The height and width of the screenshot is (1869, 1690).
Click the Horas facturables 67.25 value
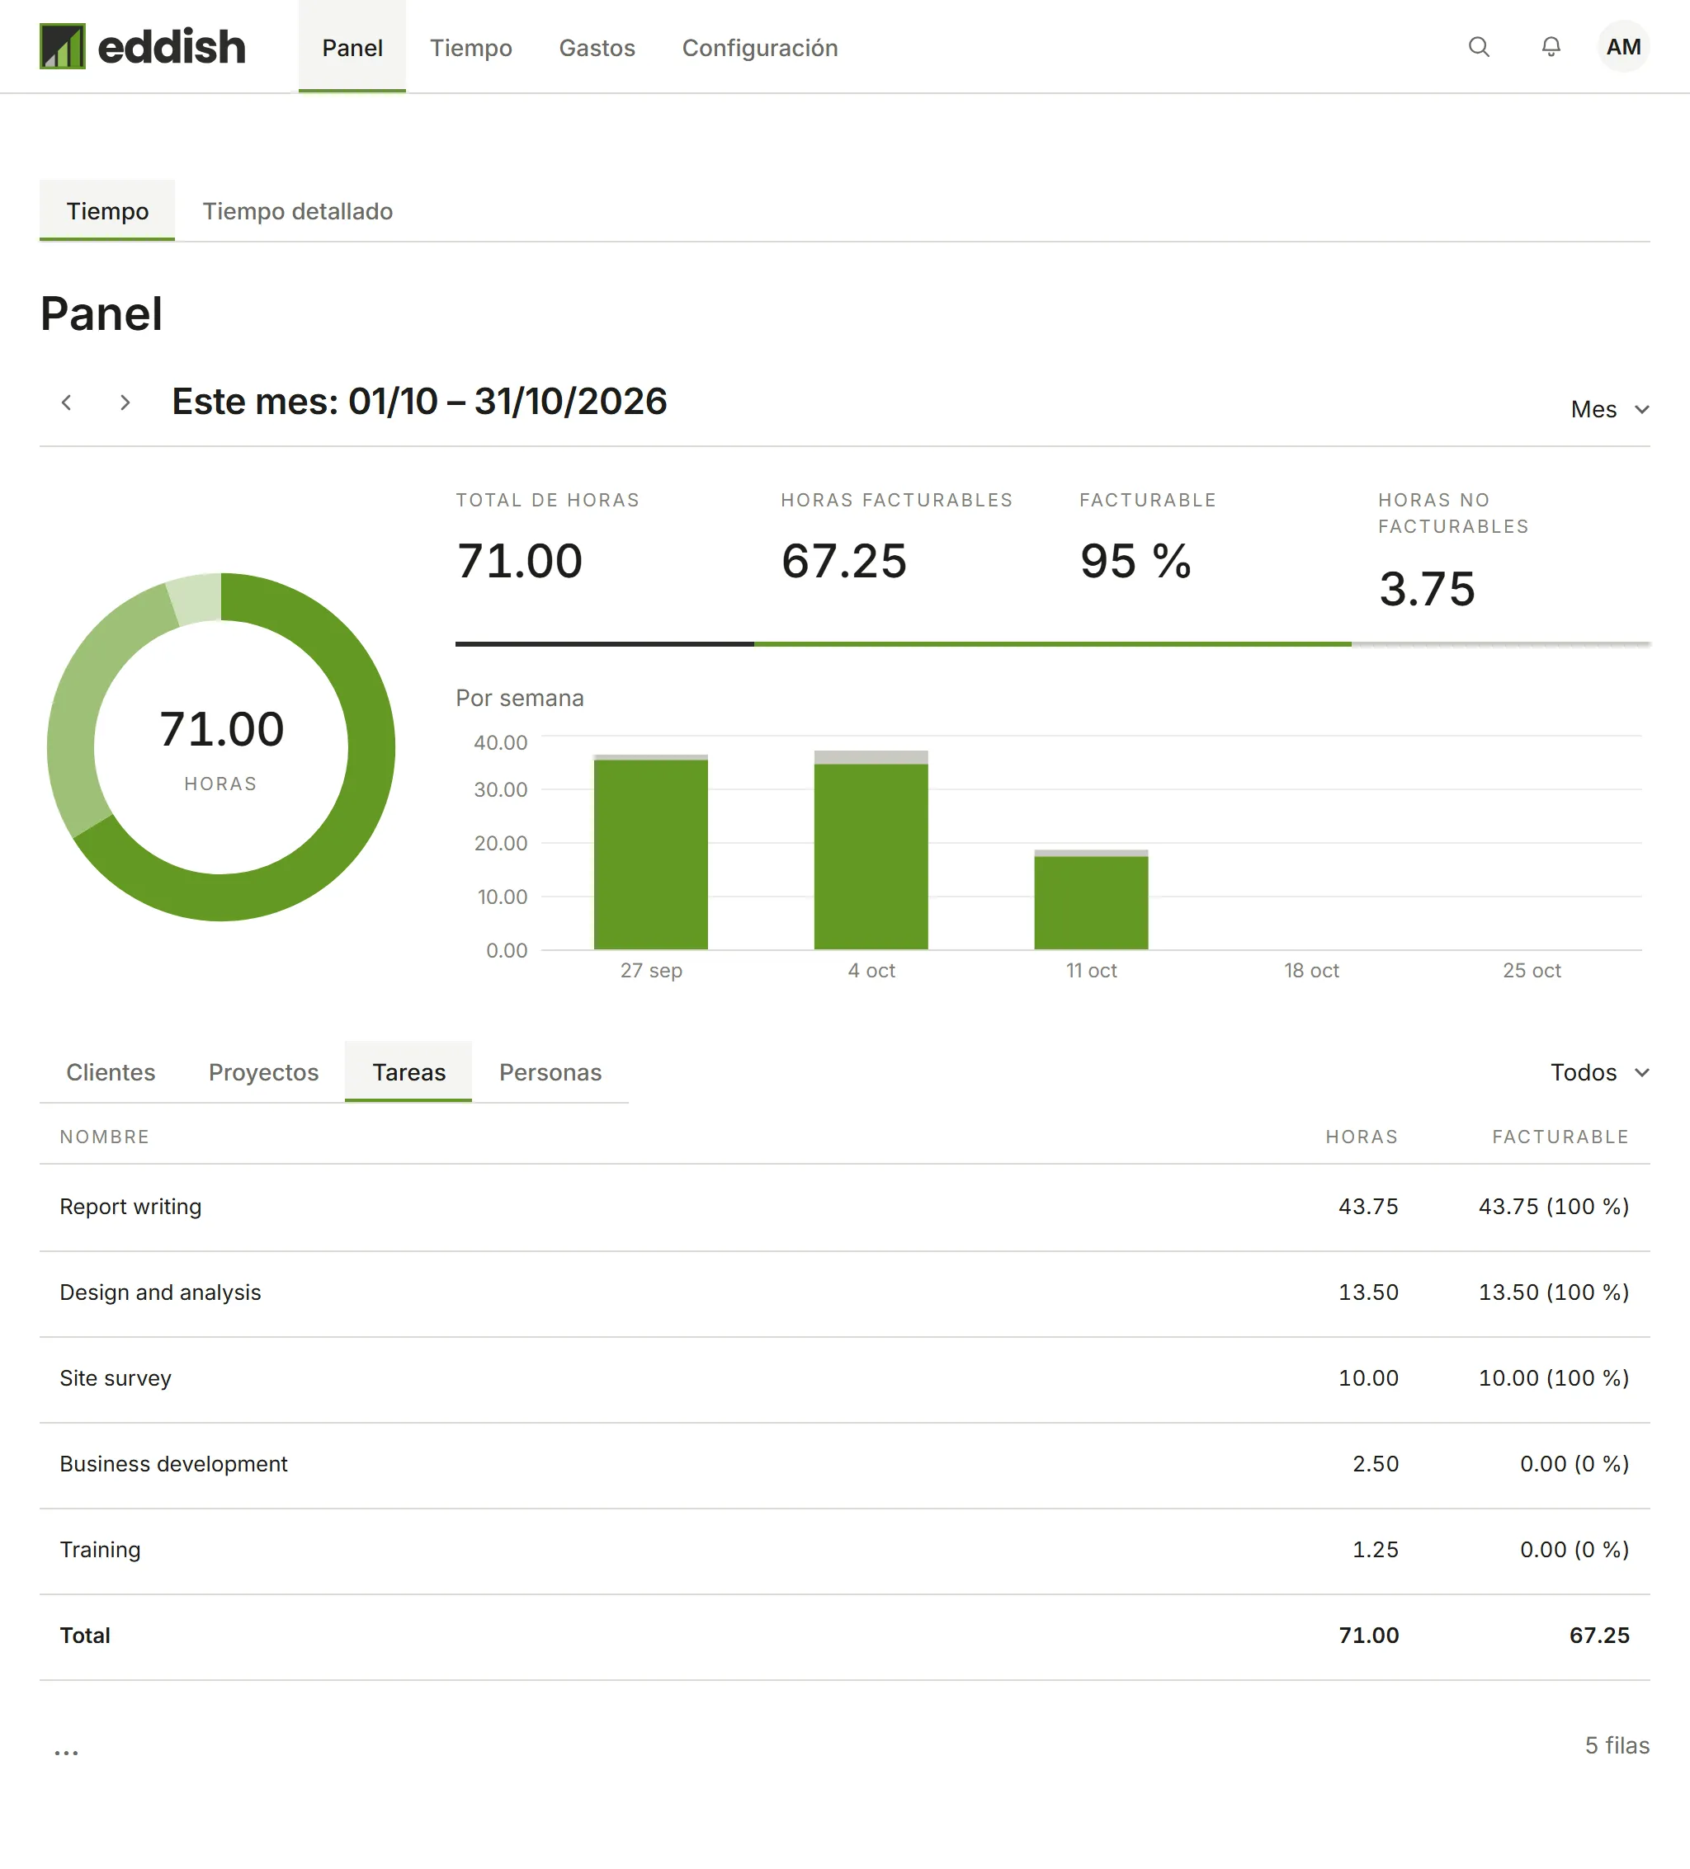[843, 561]
